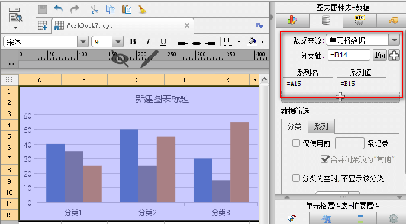Undo the last action
406x224 pixels.
click(59, 9)
